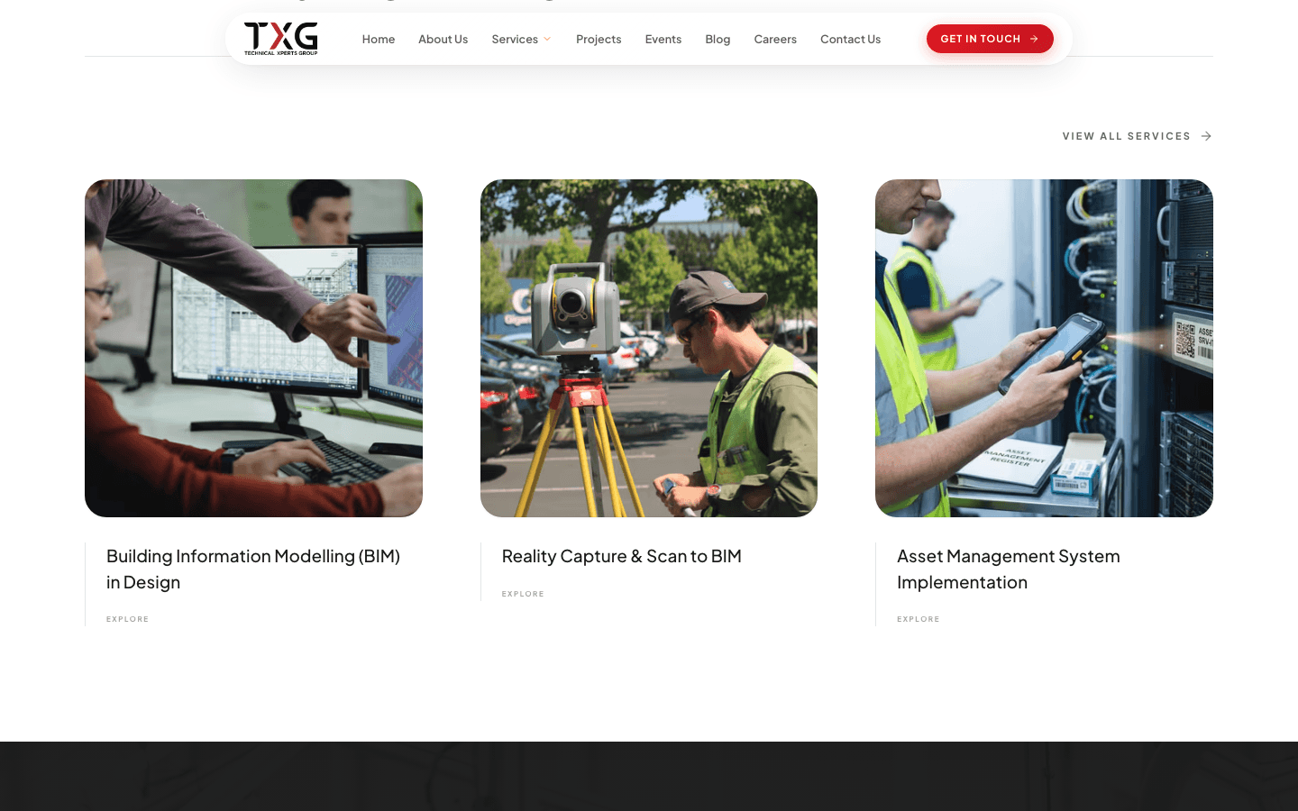The image size is (1298, 811).
Task: Select the Building Information Modelling (BIM) in Design title
Action: coord(253,570)
